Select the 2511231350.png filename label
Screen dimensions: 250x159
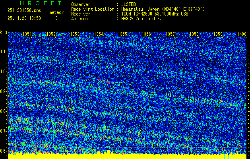coord(23,12)
